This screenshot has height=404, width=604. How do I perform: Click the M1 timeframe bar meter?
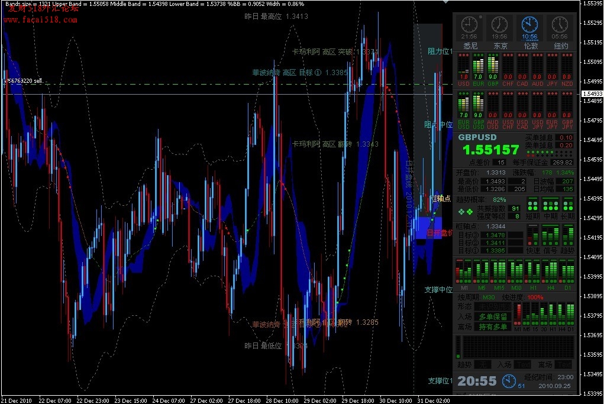pos(464,272)
